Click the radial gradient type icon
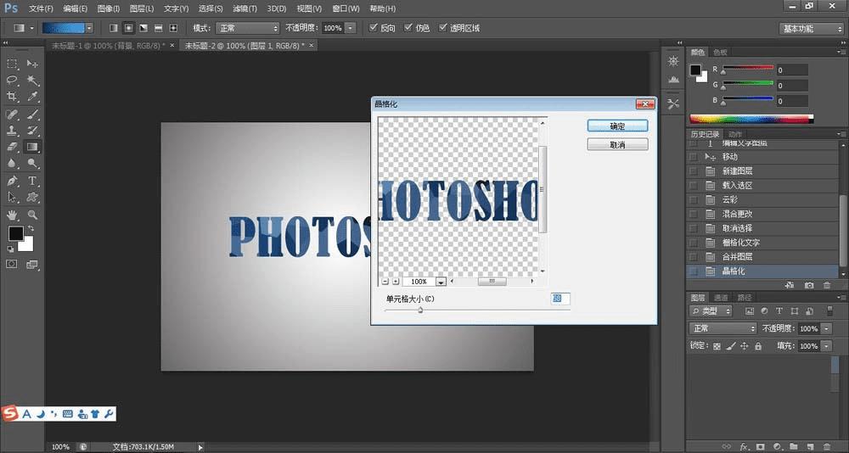 click(x=128, y=28)
